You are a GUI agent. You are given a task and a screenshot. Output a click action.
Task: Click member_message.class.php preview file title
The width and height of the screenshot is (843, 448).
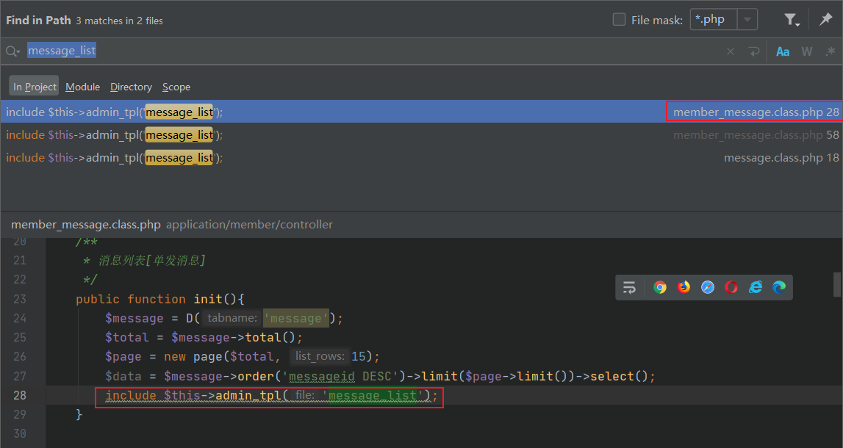[86, 225]
